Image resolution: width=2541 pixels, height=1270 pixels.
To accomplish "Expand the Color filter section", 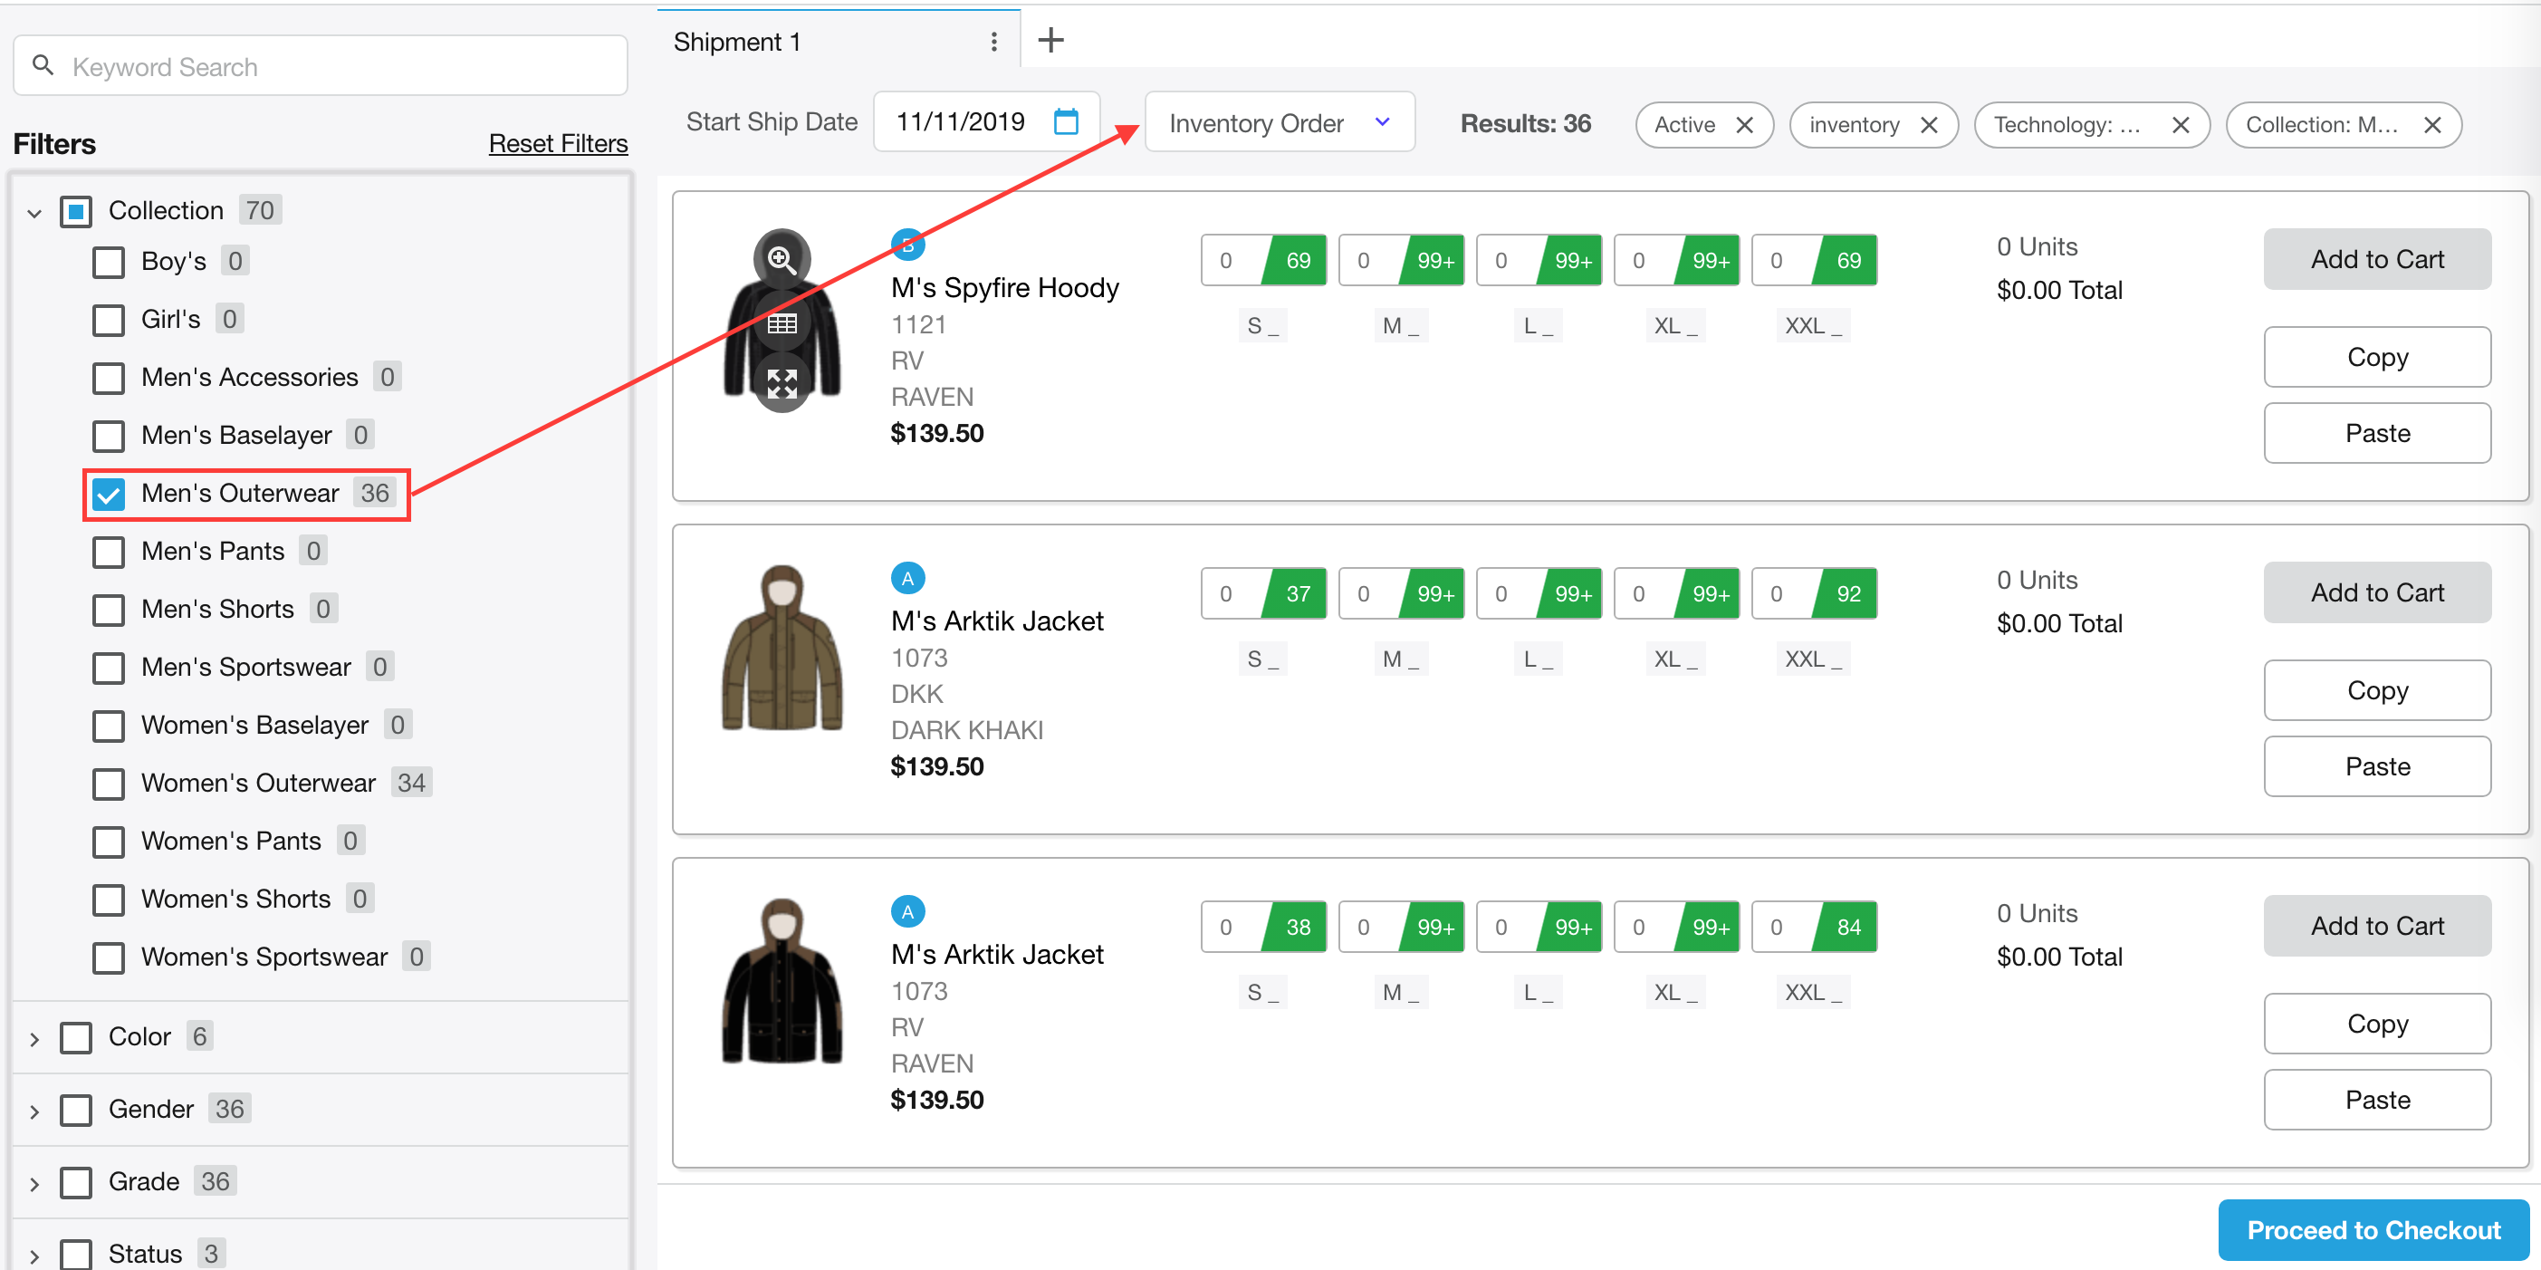I will tap(34, 1038).
